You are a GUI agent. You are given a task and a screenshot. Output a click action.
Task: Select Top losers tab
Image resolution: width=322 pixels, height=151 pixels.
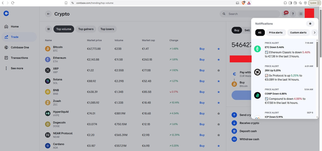pos(107,29)
